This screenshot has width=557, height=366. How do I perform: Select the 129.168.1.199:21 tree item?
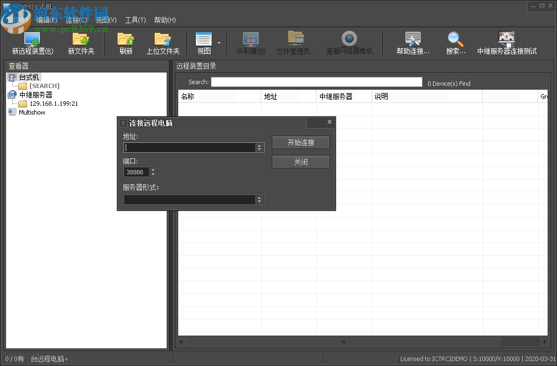click(53, 104)
